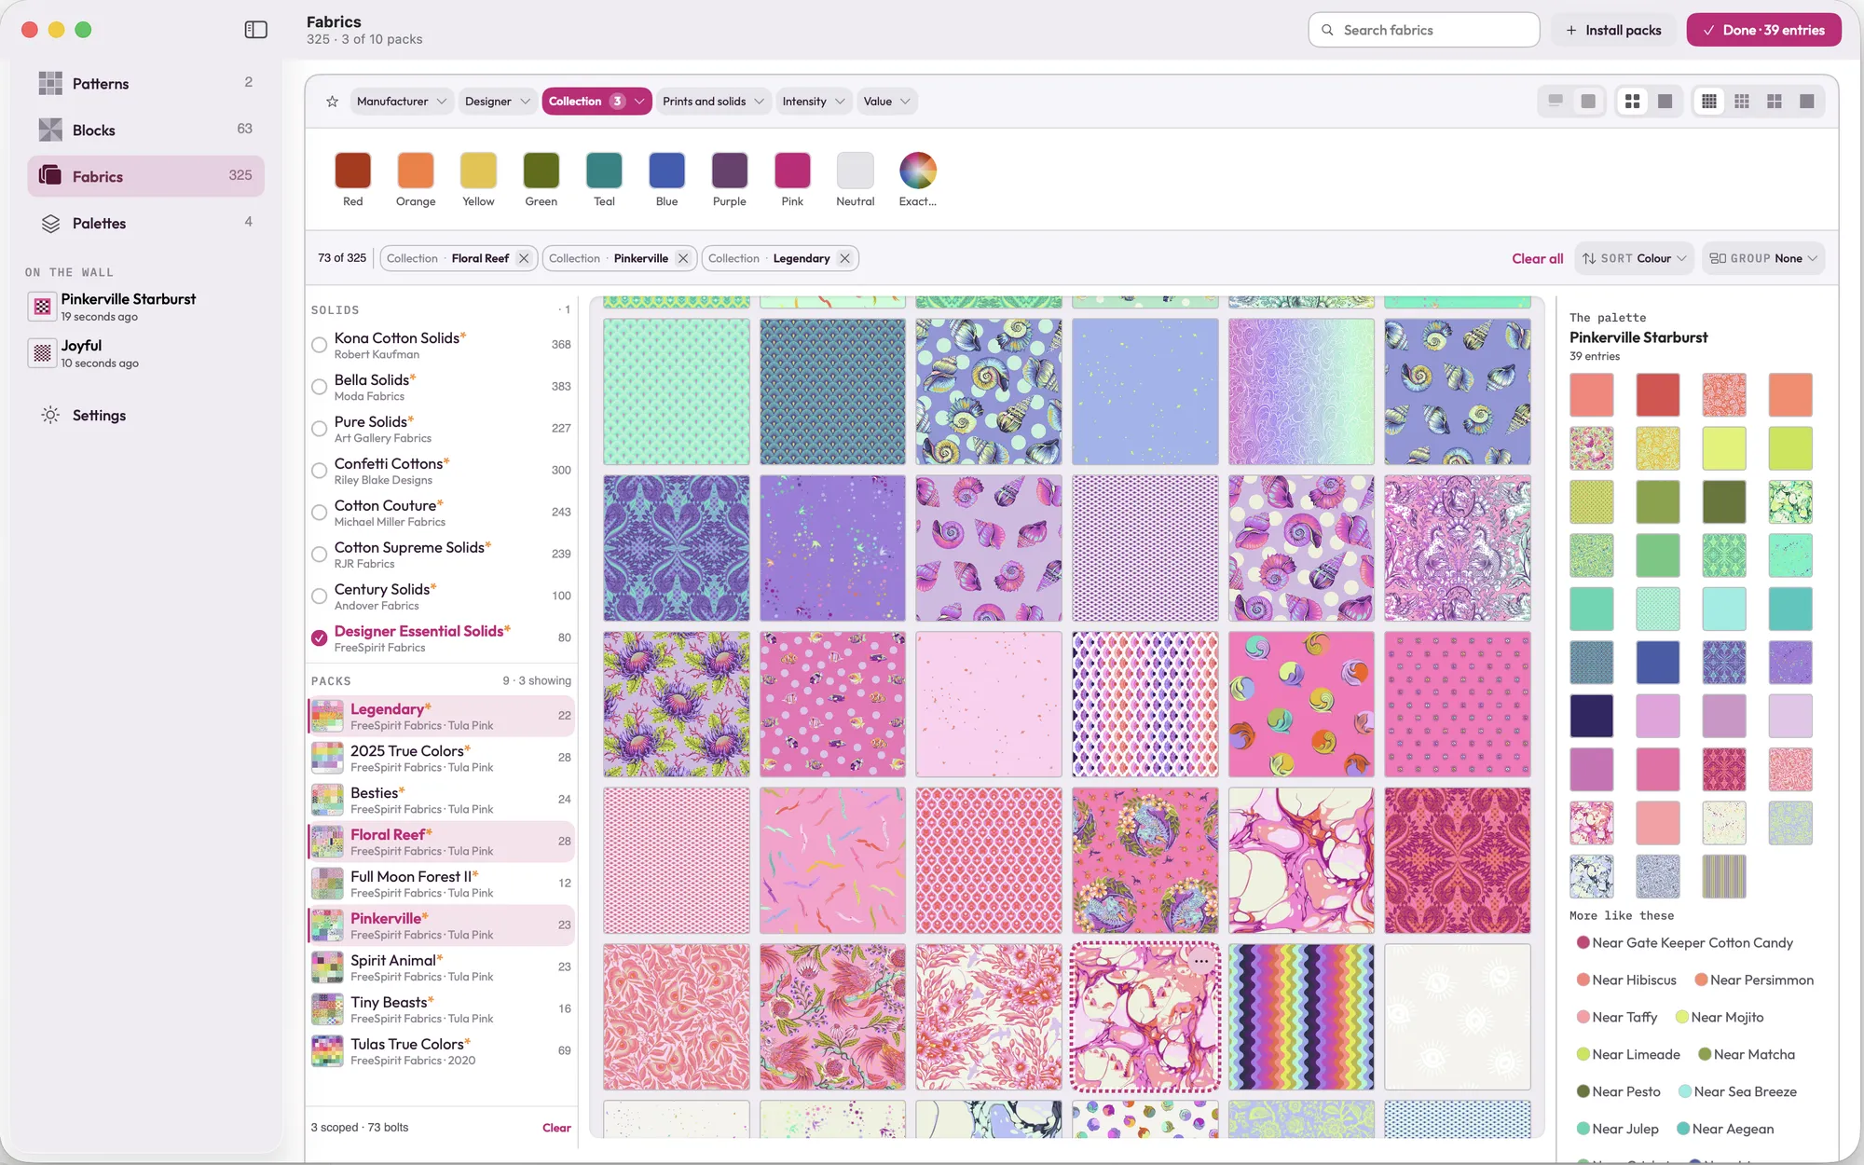Select Cotton Supreme Solids radio button
Image resolution: width=1864 pixels, height=1165 pixels.
tap(319, 555)
